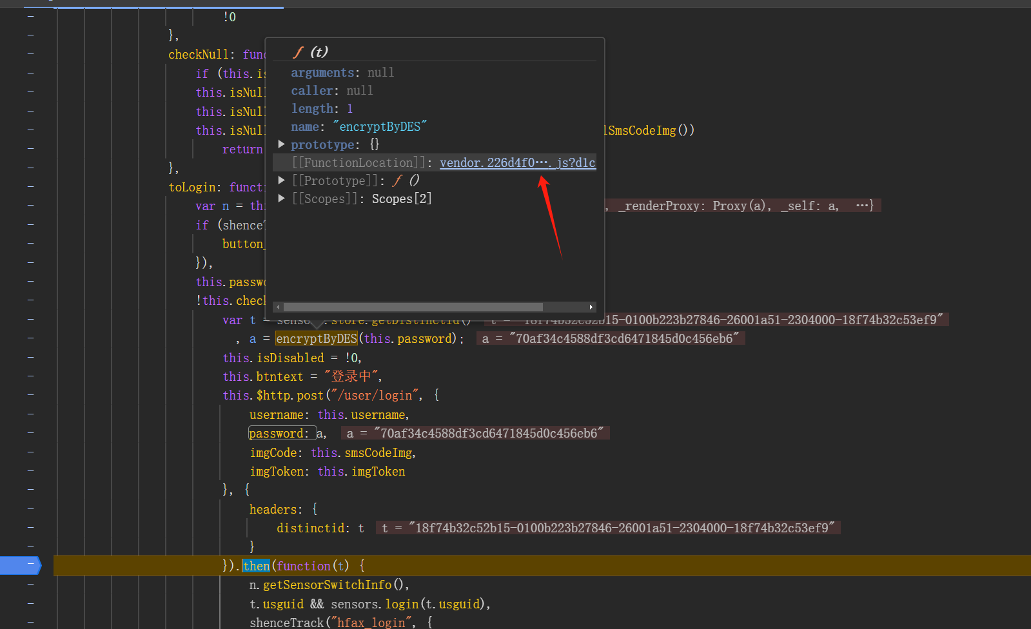Click the "登录中" string literal
This screenshot has height=629, width=1031.
pyautogui.click(x=353, y=376)
